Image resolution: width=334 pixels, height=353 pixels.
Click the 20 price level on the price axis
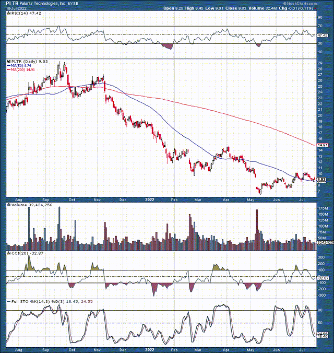tap(320, 116)
